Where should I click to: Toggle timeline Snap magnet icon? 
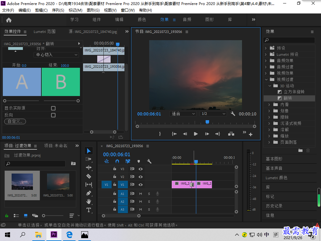117,162
